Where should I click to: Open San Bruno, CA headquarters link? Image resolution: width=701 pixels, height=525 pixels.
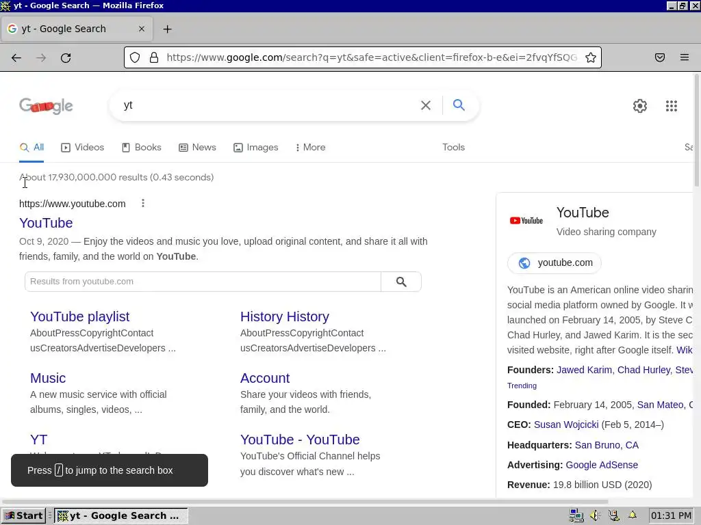coord(607,445)
